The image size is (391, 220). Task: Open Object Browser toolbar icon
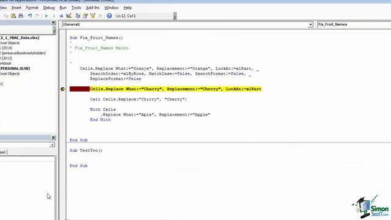click(x=93, y=16)
